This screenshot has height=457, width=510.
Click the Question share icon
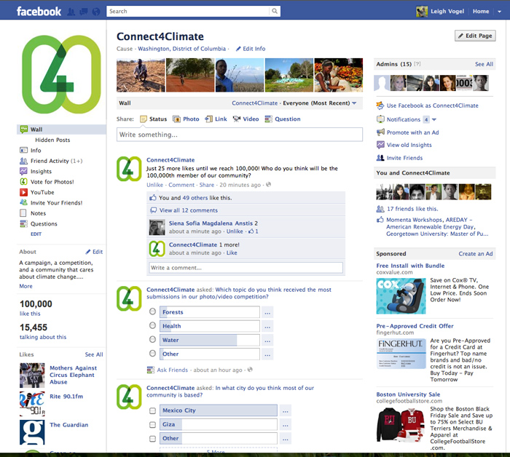pyautogui.click(x=268, y=119)
